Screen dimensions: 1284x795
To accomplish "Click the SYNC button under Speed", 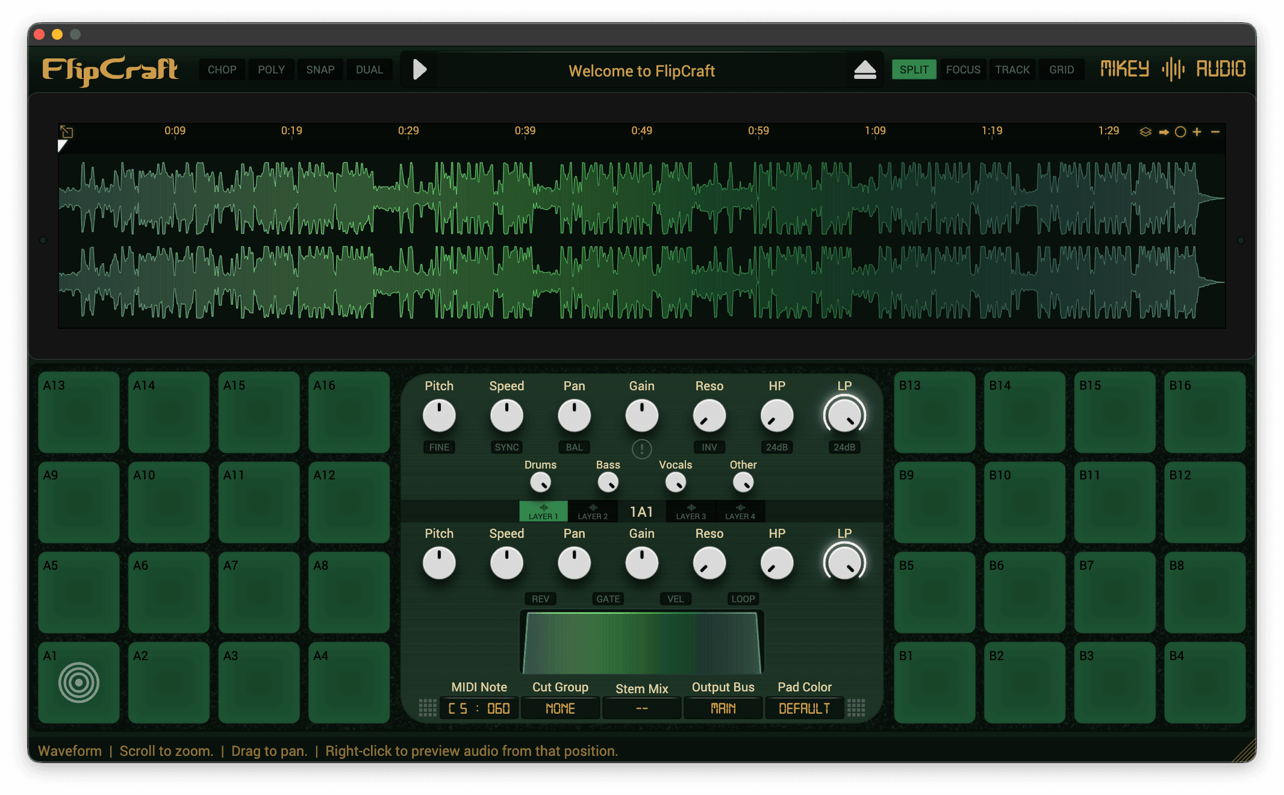I will click(506, 447).
